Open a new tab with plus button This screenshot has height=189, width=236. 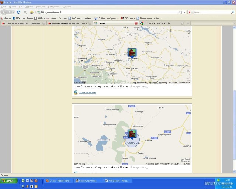pos(188,23)
